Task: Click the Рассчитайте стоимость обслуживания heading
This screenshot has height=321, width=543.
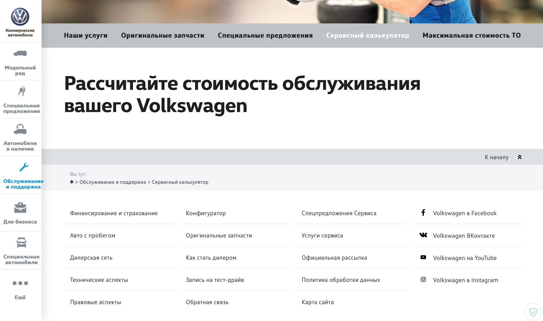Action: (242, 95)
